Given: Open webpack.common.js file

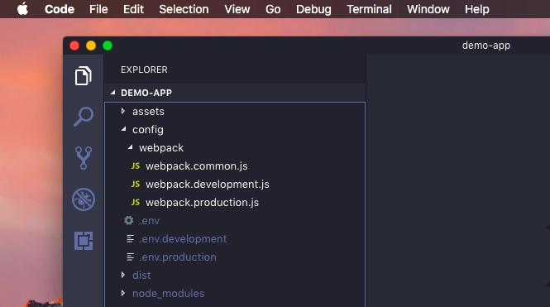Looking at the screenshot, I should point(197,166).
